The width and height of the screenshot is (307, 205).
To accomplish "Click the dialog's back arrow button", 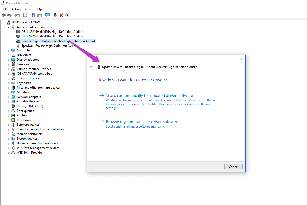I will click(x=91, y=67).
